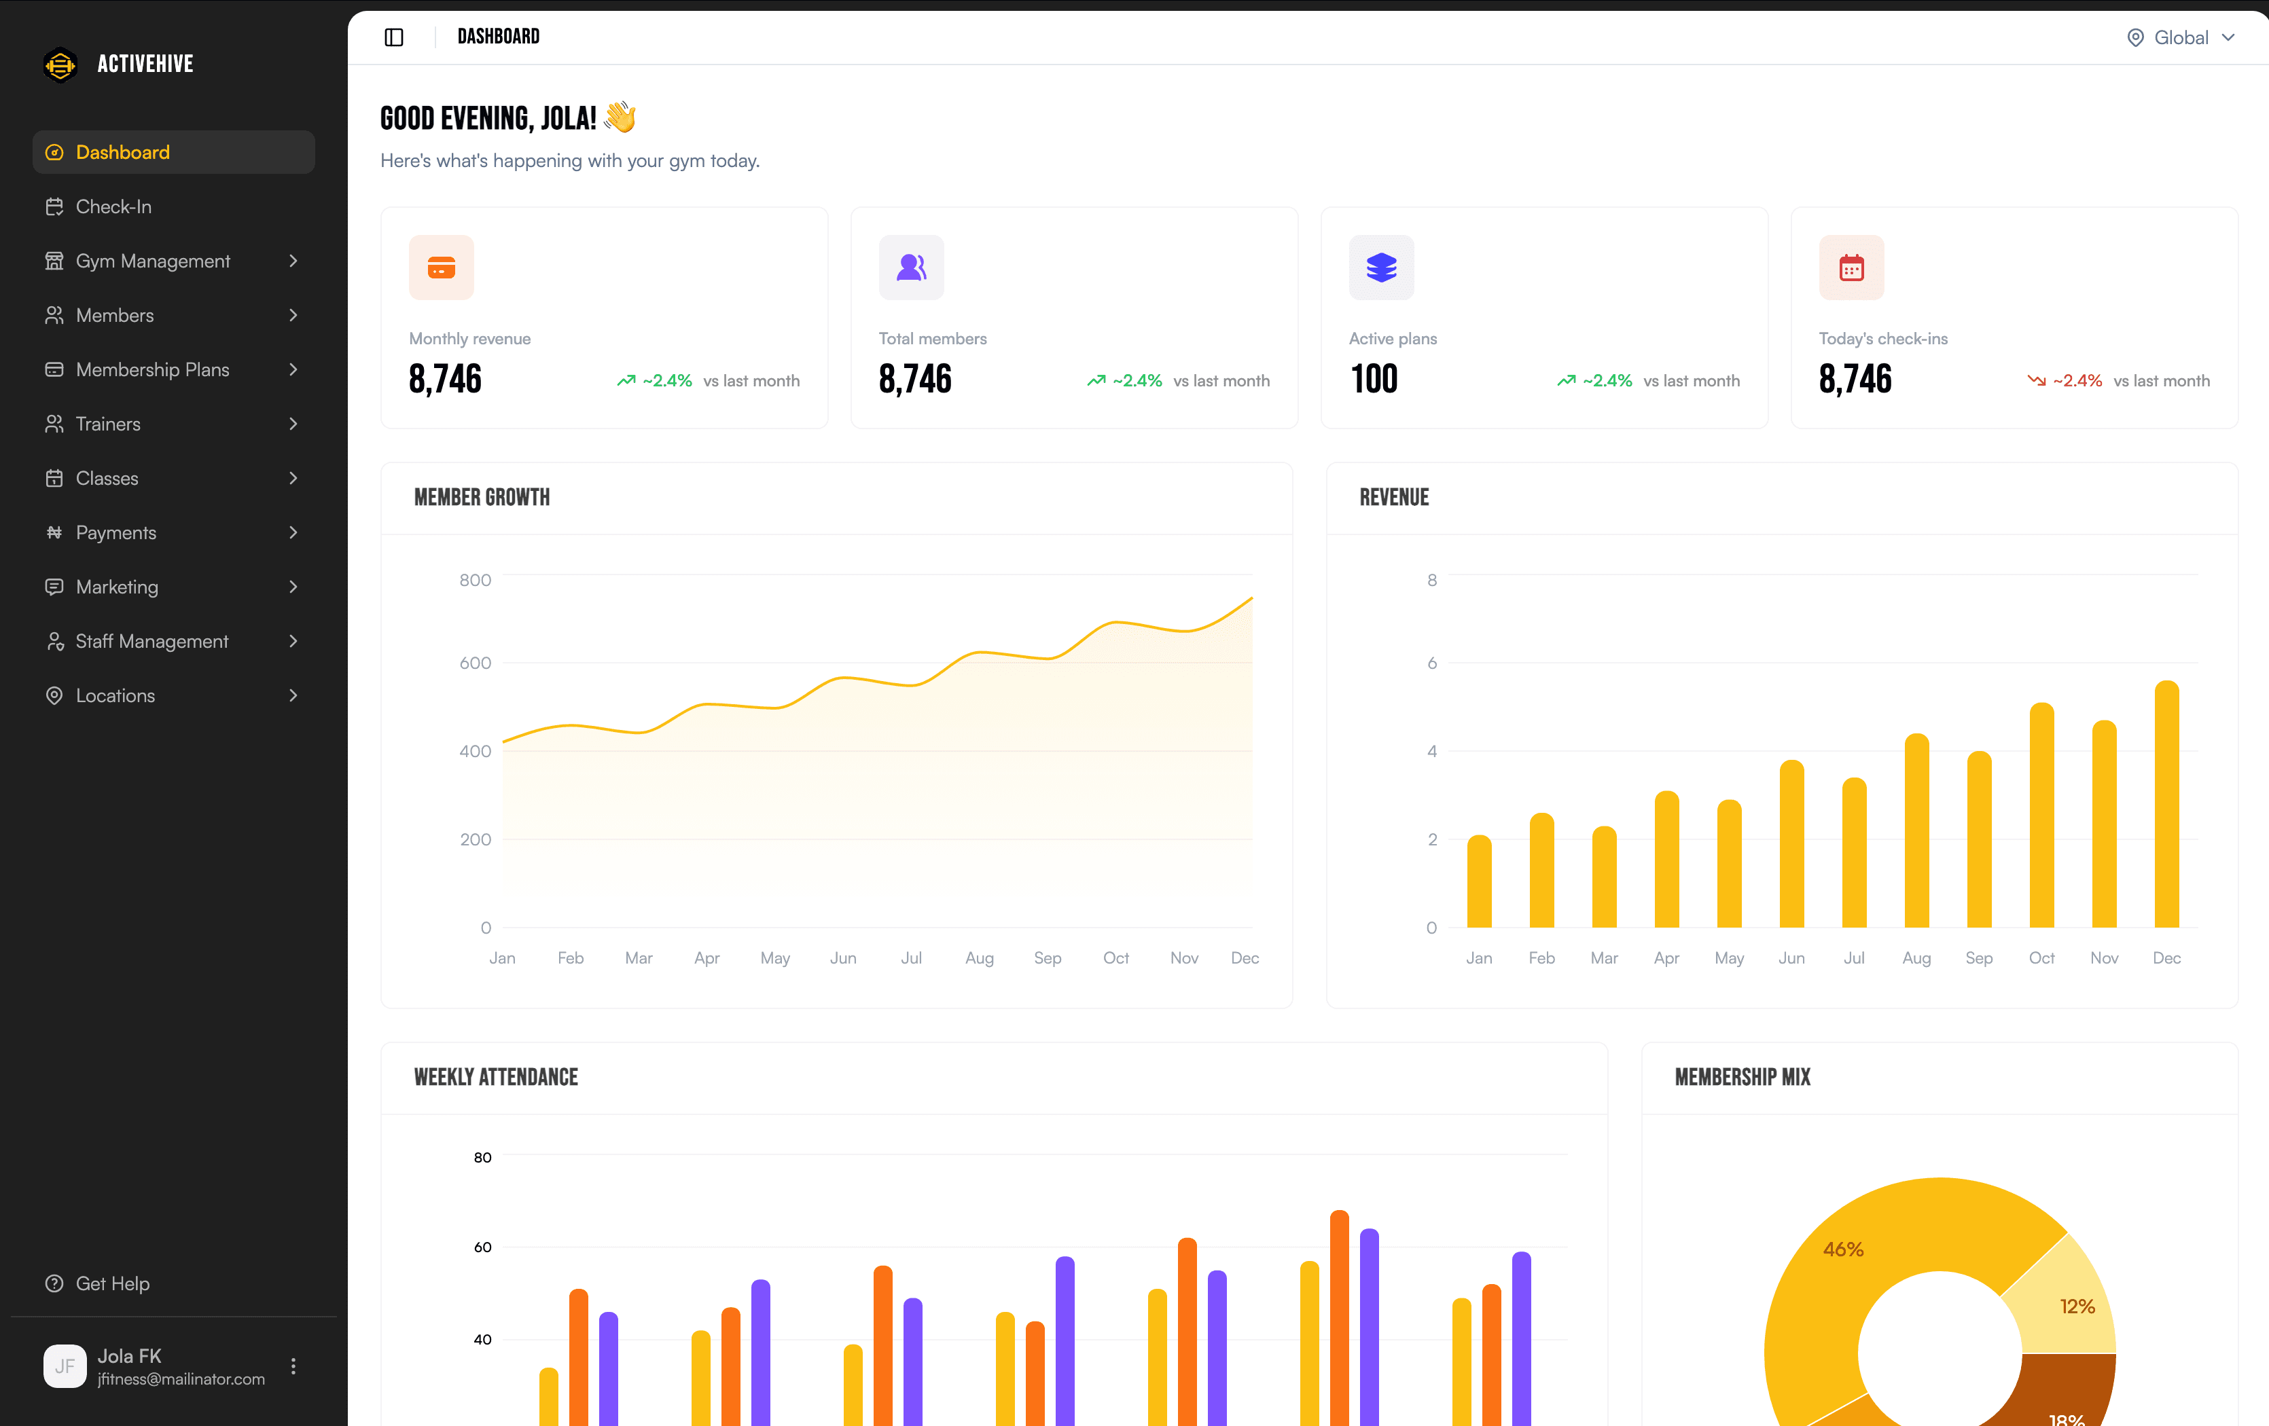Expand the Members submenu chevron
Viewport: 2269px width, 1426px height.
tap(293, 316)
